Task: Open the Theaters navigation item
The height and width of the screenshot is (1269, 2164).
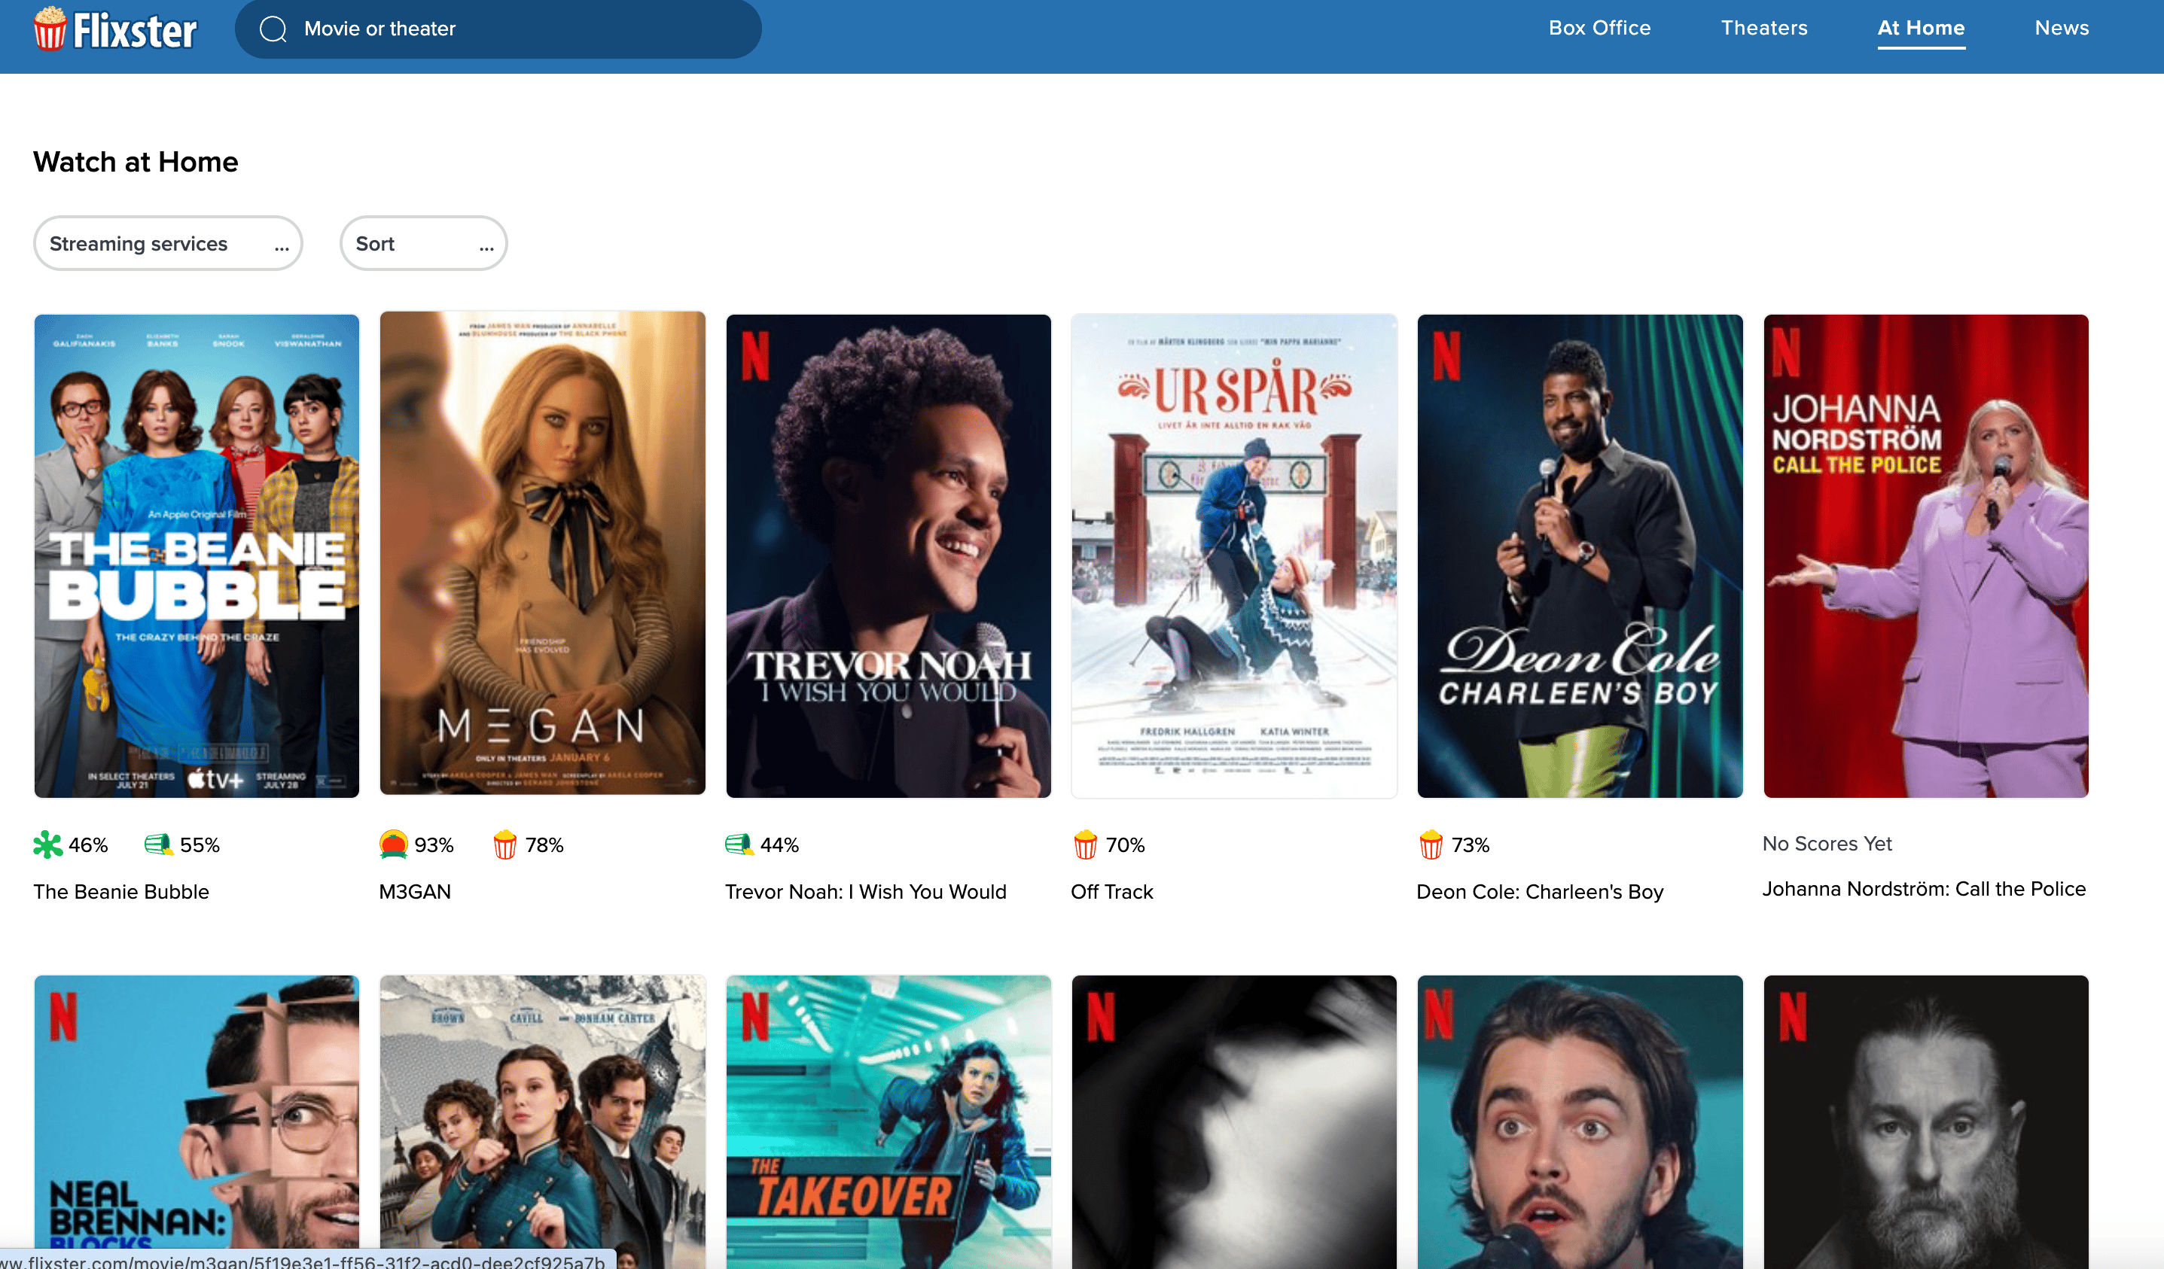Action: (1764, 29)
